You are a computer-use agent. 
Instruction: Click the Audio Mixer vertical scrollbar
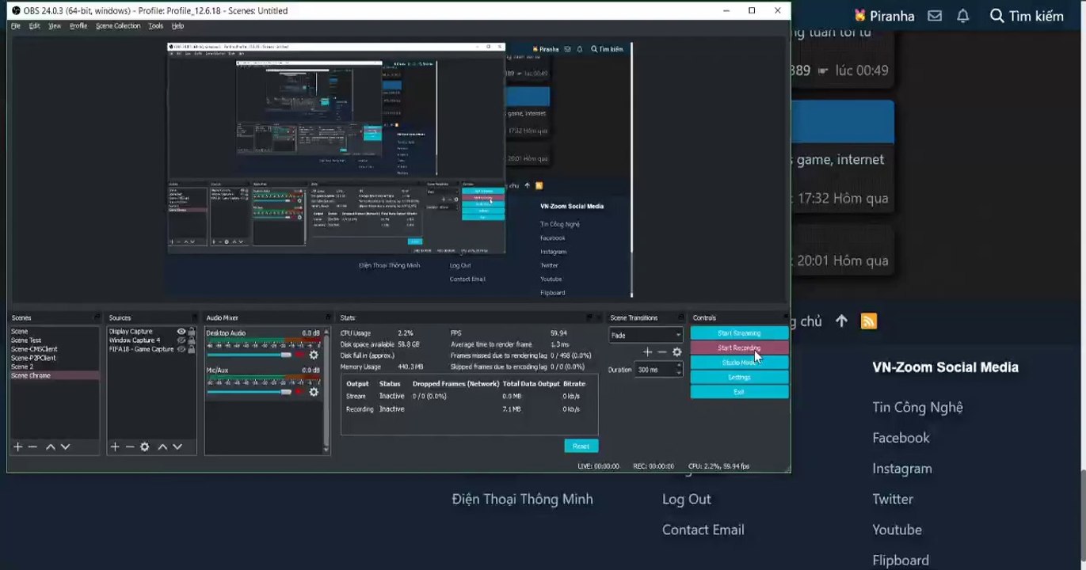click(x=326, y=390)
